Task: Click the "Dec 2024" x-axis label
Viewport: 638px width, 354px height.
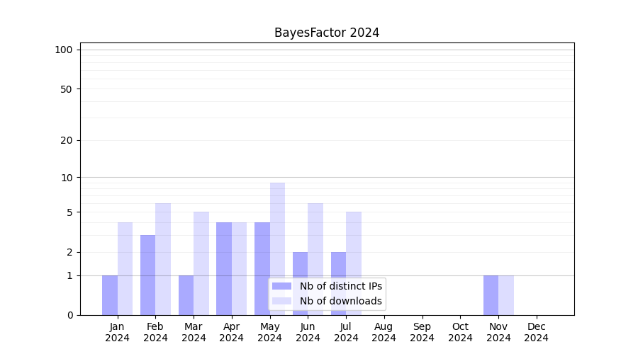Action: (537, 332)
